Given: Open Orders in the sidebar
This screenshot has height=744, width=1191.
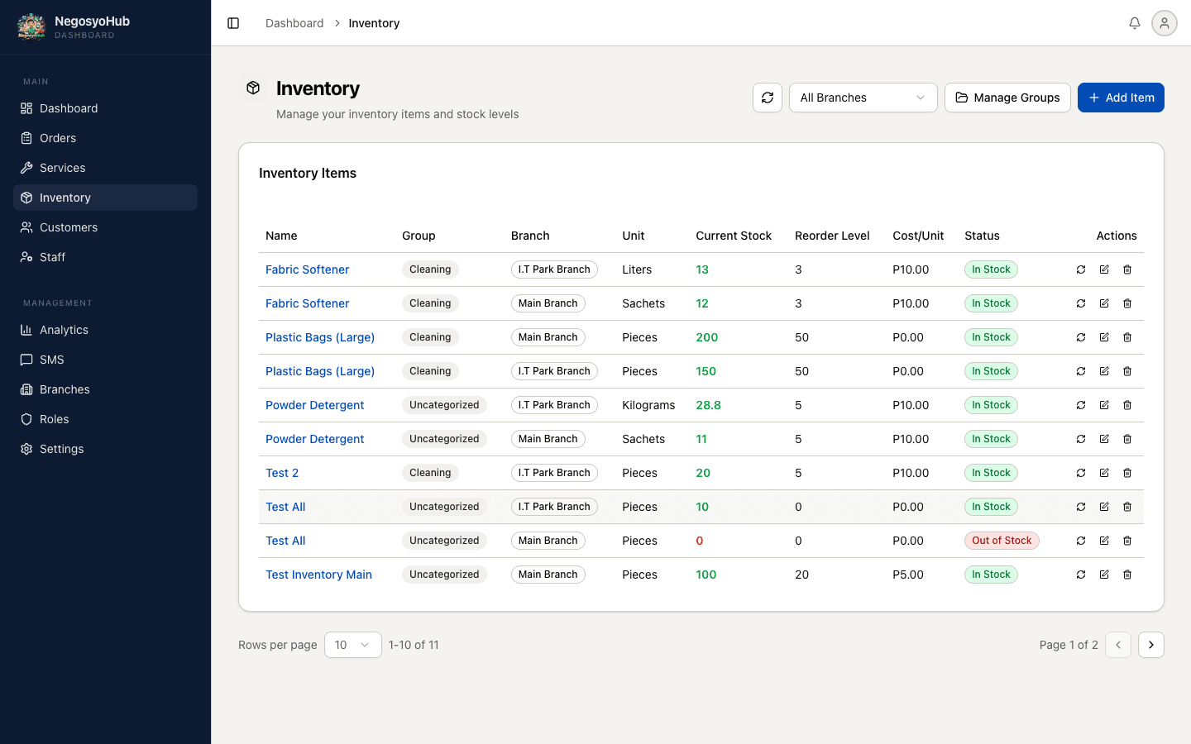Looking at the screenshot, I should [x=105, y=138].
